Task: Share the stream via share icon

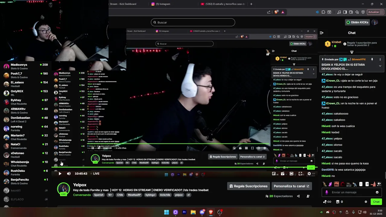Action: pos(298,196)
